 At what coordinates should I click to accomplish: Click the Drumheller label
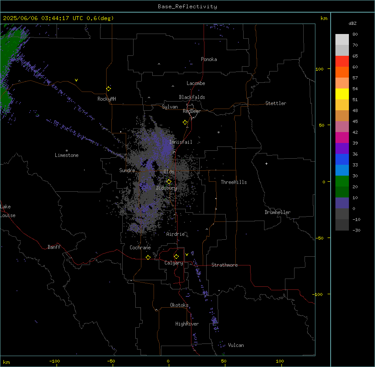tap(278, 212)
